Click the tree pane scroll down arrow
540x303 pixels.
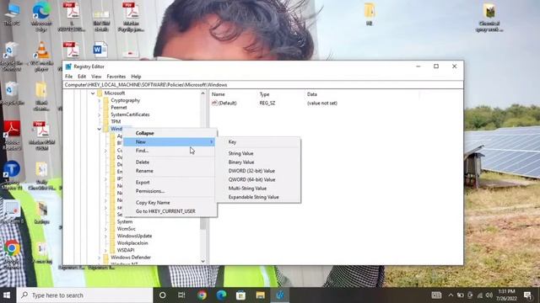202,262
